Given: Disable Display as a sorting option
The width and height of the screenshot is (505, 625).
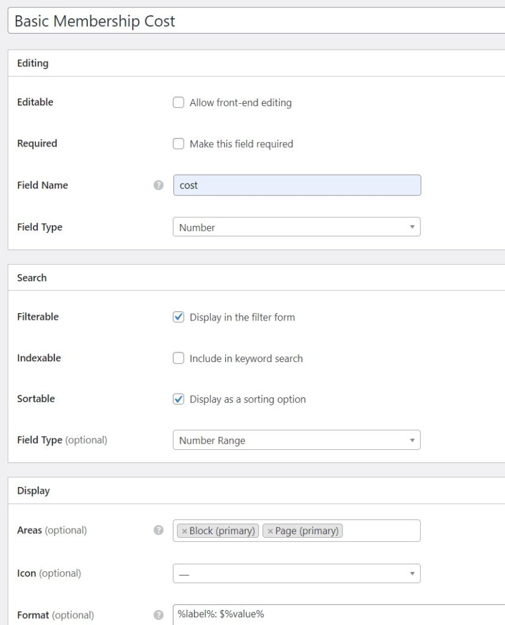Looking at the screenshot, I should click(178, 399).
